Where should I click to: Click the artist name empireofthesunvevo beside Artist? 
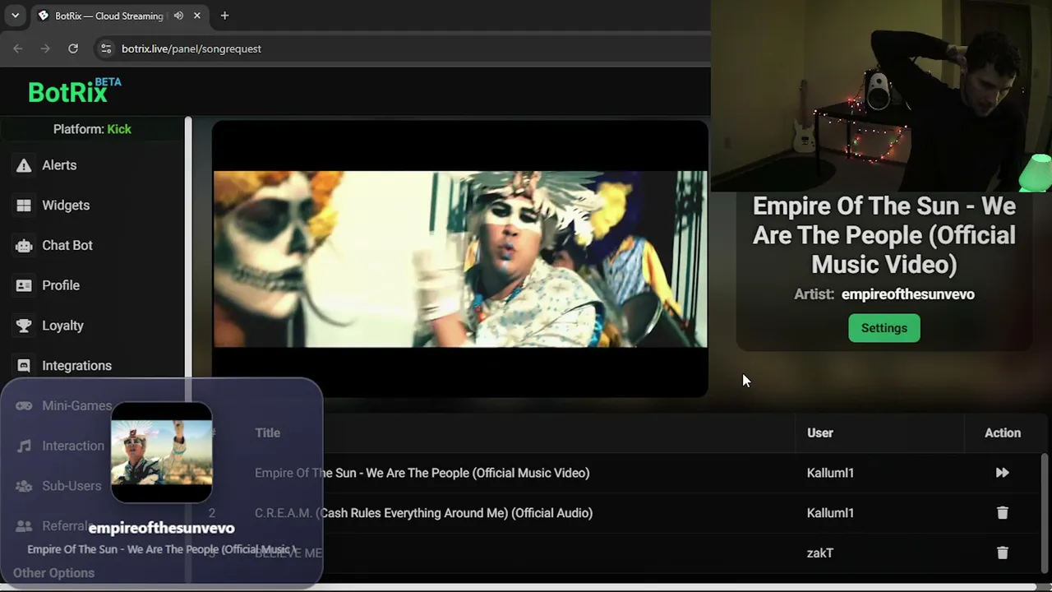(908, 294)
